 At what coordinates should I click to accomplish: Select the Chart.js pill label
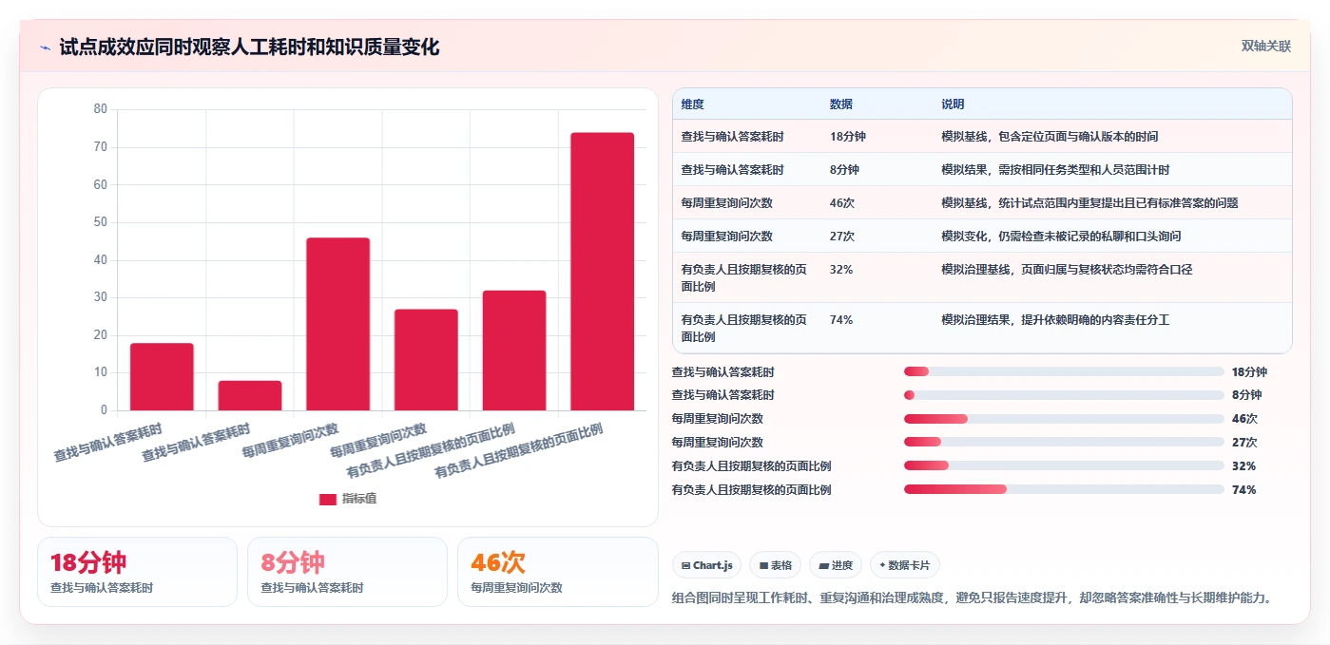coord(713,565)
